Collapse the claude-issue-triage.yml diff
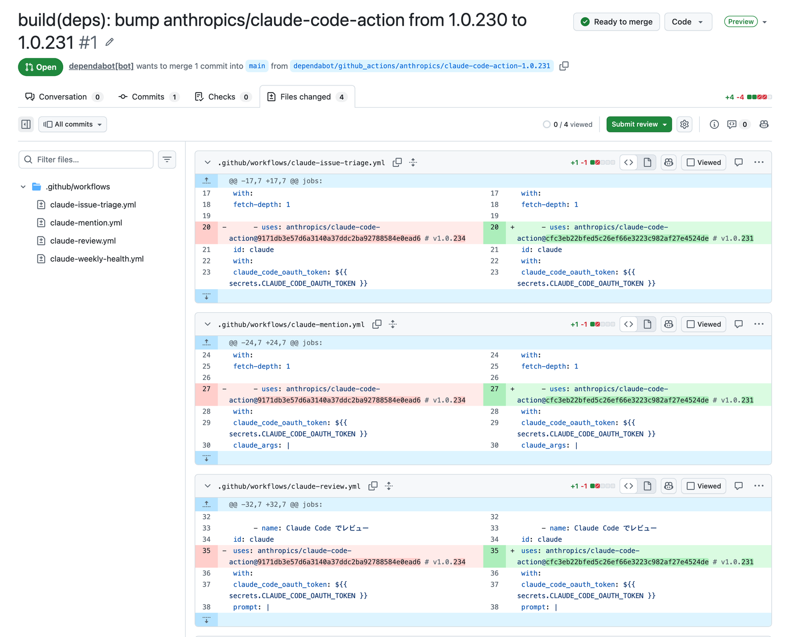The image size is (790, 637). pos(207,162)
